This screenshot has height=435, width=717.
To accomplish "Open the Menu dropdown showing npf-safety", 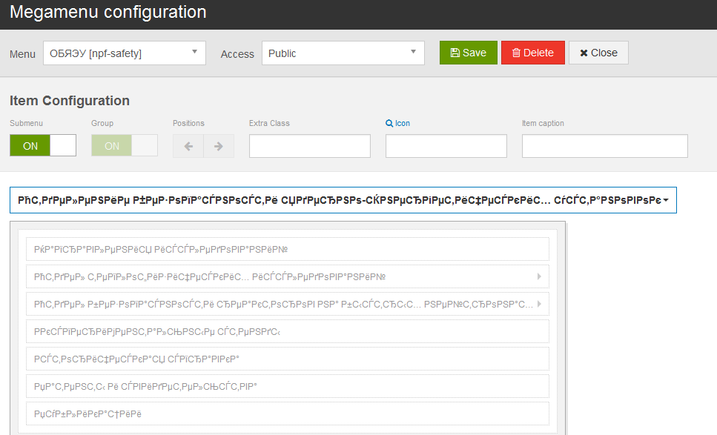I will coord(125,53).
